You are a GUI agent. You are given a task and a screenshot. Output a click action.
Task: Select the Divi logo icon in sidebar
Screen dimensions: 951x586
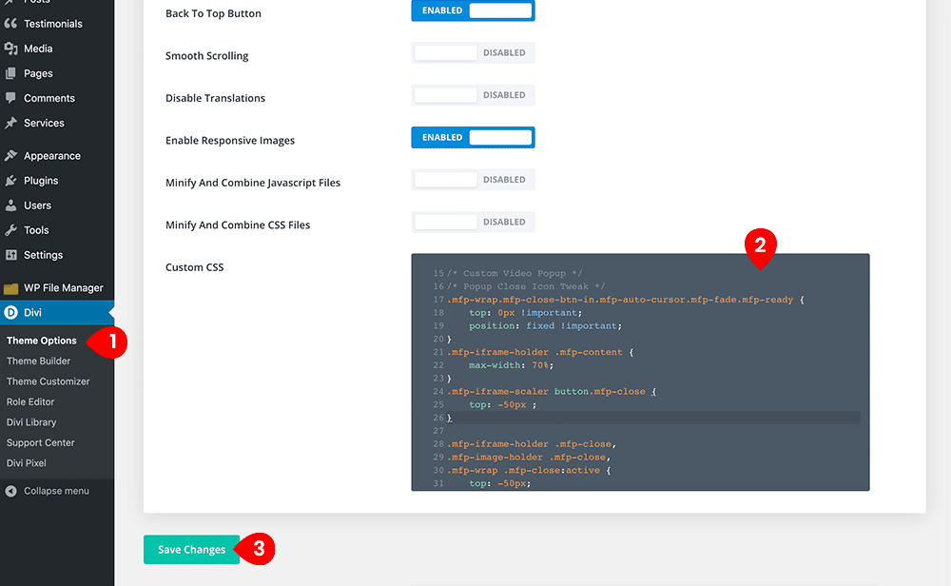click(x=11, y=312)
